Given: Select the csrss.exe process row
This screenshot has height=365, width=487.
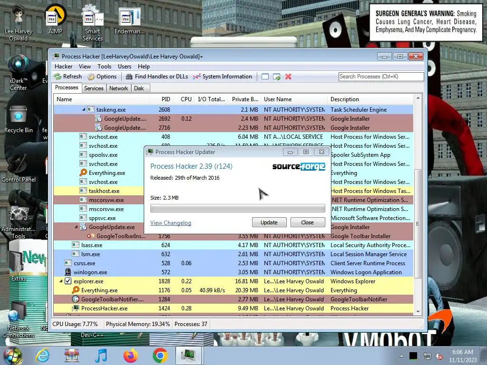Looking at the screenshot, I should [x=233, y=263].
